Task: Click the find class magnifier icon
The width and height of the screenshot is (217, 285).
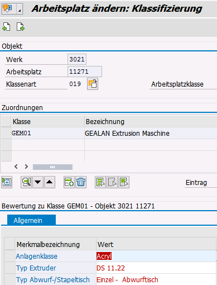Action: point(26,182)
